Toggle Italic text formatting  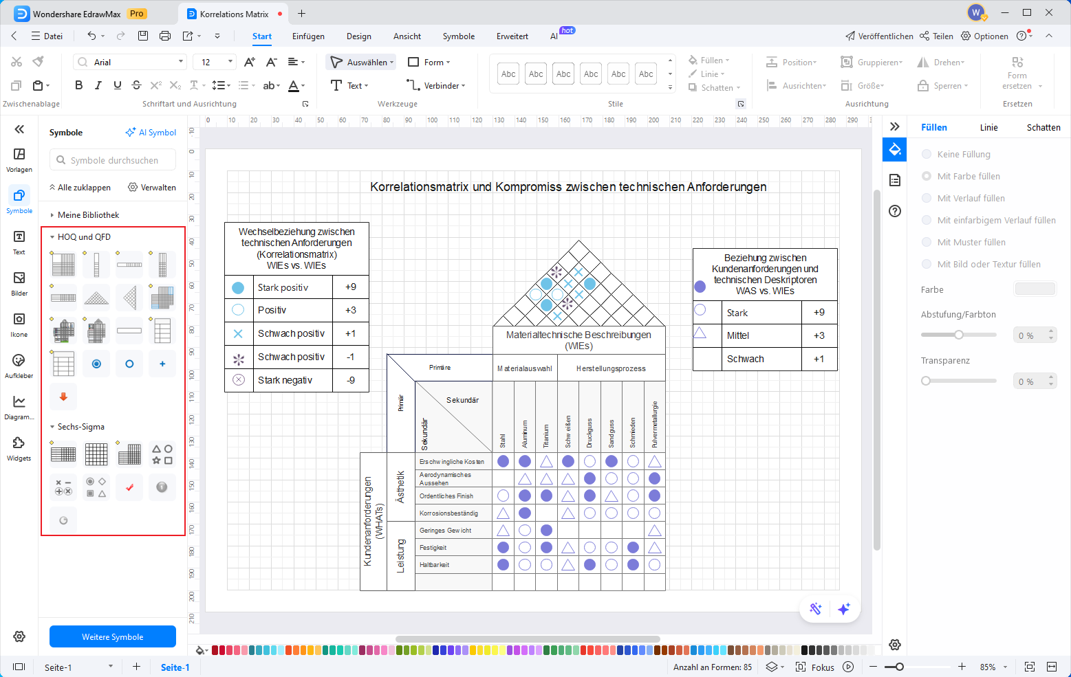(x=98, y=85)
